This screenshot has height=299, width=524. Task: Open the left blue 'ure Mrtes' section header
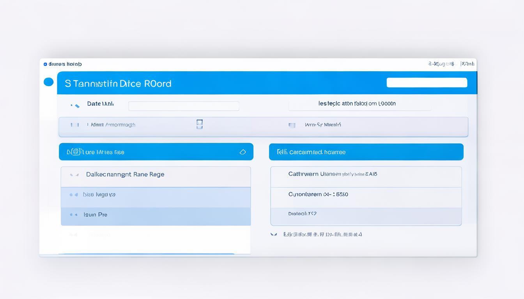pyautogui.click(x=156, y=152)
